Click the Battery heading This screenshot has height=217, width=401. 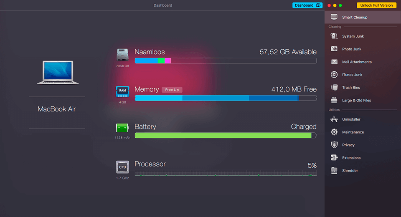point(145,127)
